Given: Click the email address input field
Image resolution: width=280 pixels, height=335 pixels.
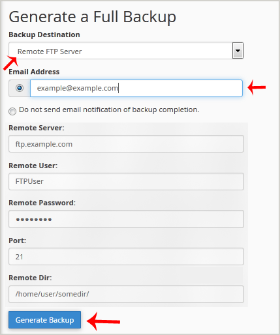Looking at the screenshot, I should [x=136, y=88].
